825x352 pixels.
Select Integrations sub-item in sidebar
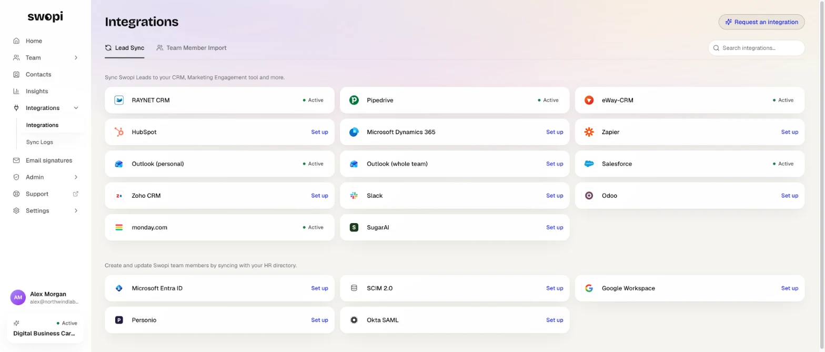(x=42, y=125)
